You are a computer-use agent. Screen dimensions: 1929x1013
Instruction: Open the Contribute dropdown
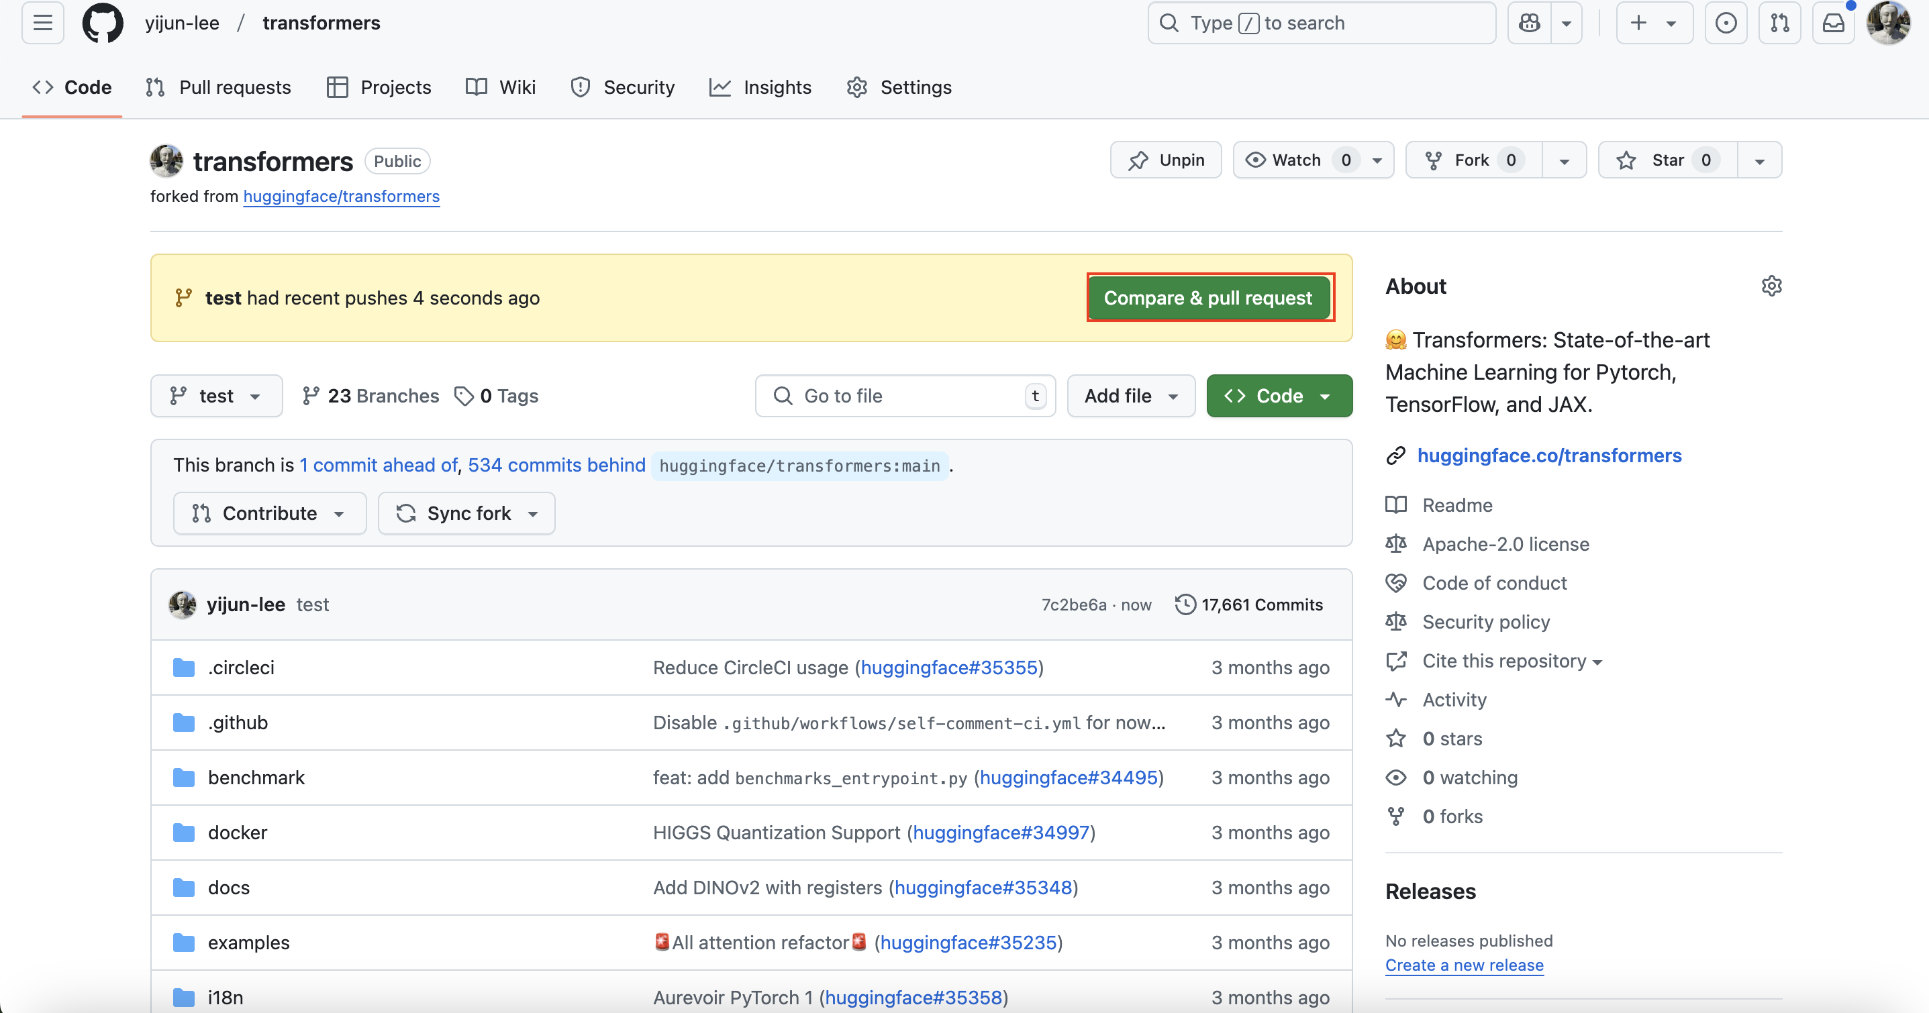(270, 513)
